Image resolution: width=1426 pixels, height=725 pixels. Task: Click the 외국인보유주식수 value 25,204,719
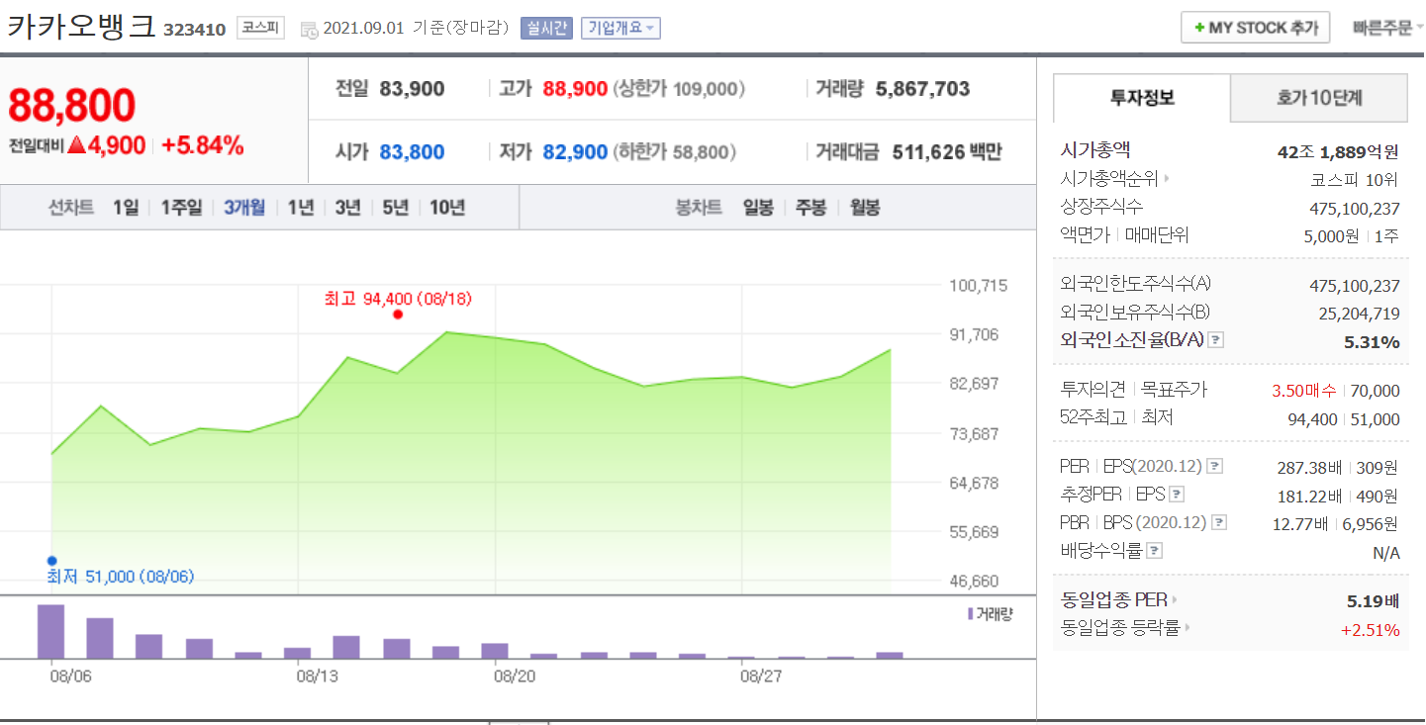[x=1359, y=313]
